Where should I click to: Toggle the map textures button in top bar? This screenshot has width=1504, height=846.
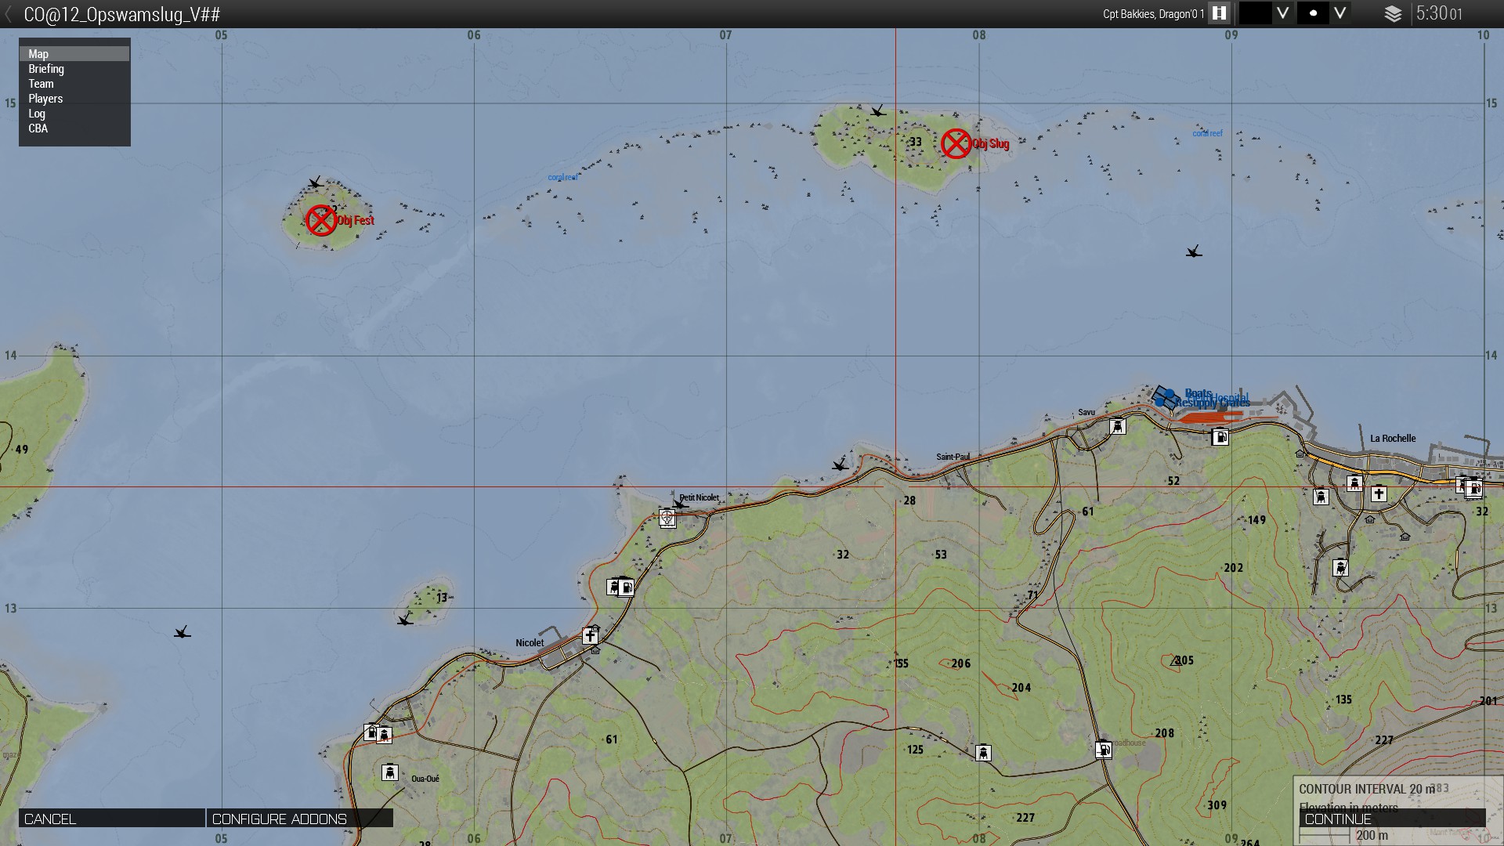[1219, 13]
